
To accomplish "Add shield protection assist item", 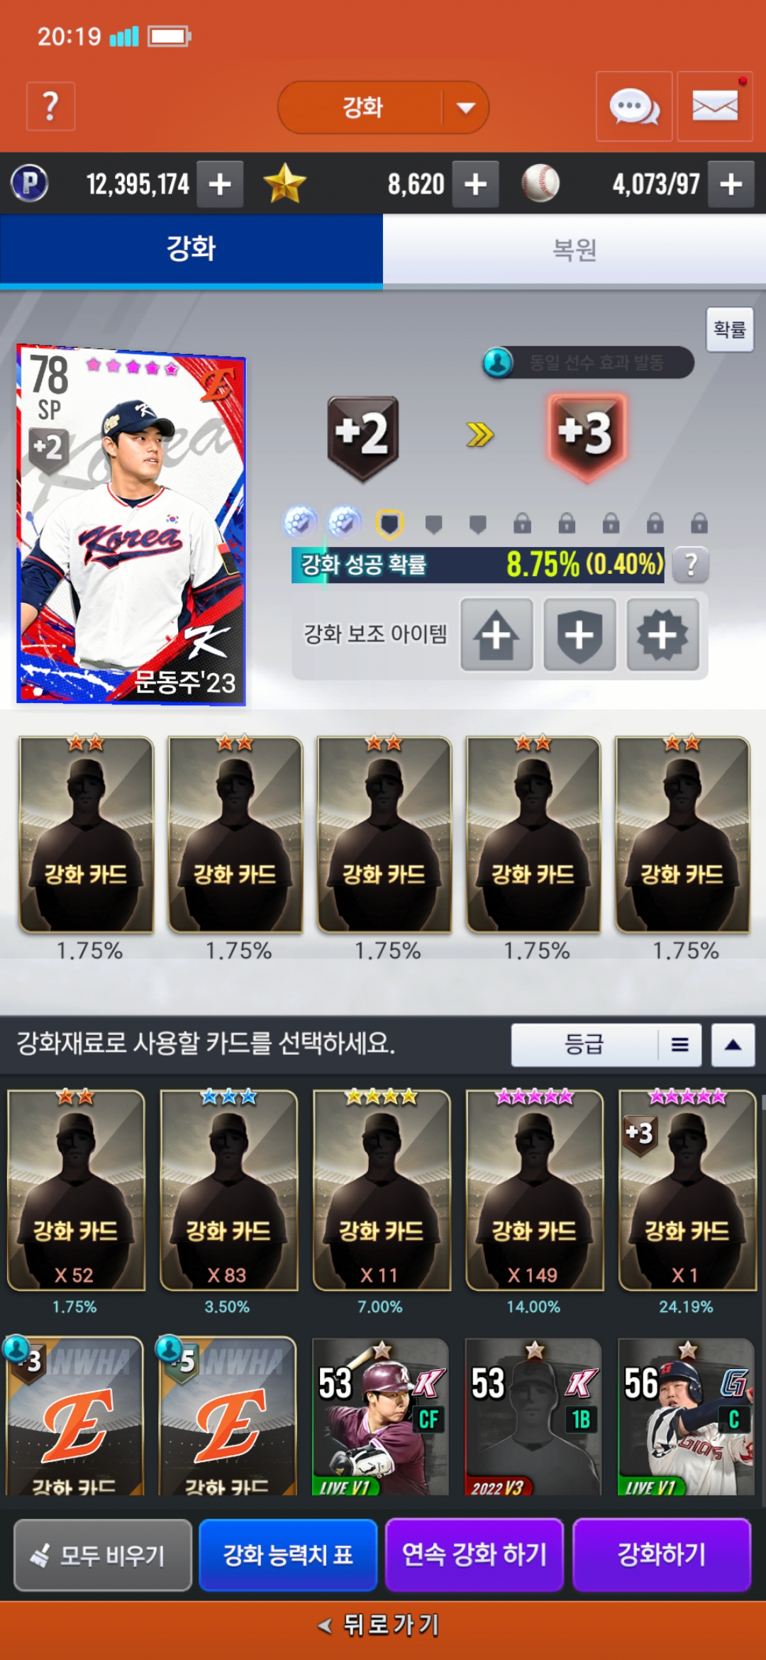I will pyautogui.click(x=579, y=634).
